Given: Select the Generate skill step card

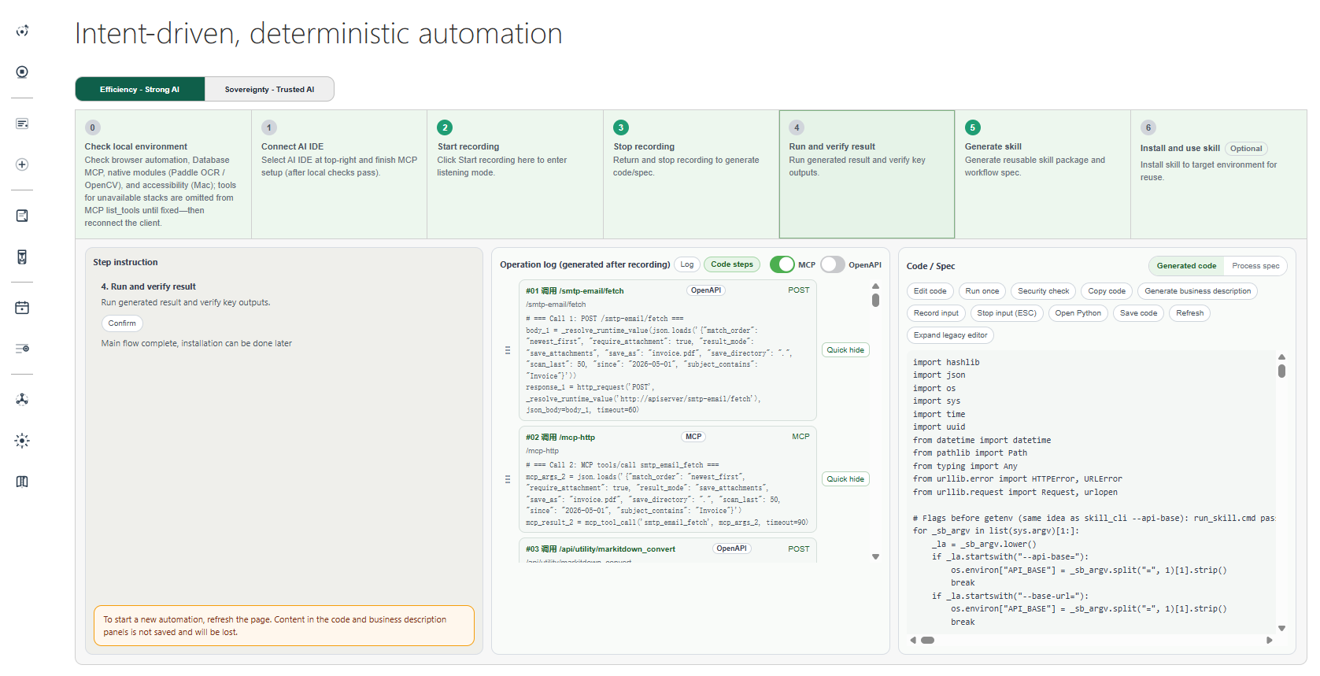Looking at the screenshot, I should pos(1042,174).
